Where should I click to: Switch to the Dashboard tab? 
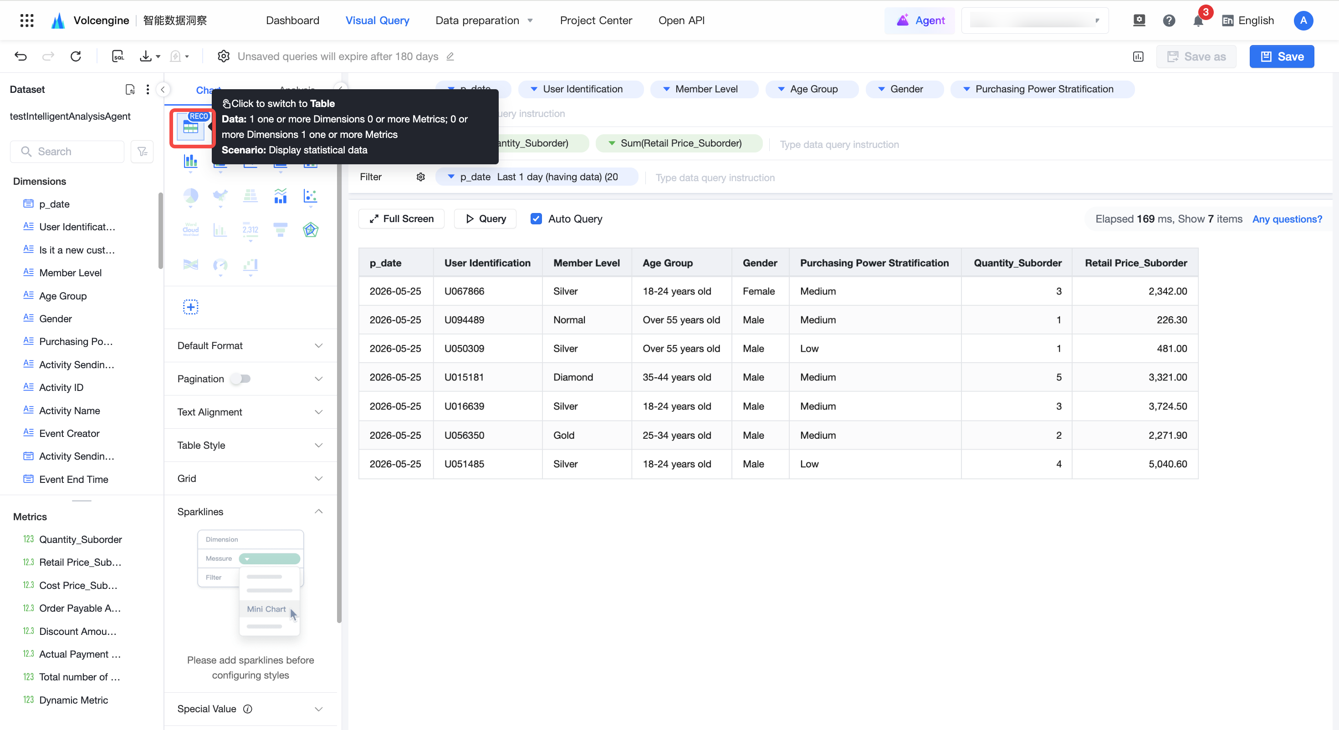pyautogui.click(x=293, y=20)
